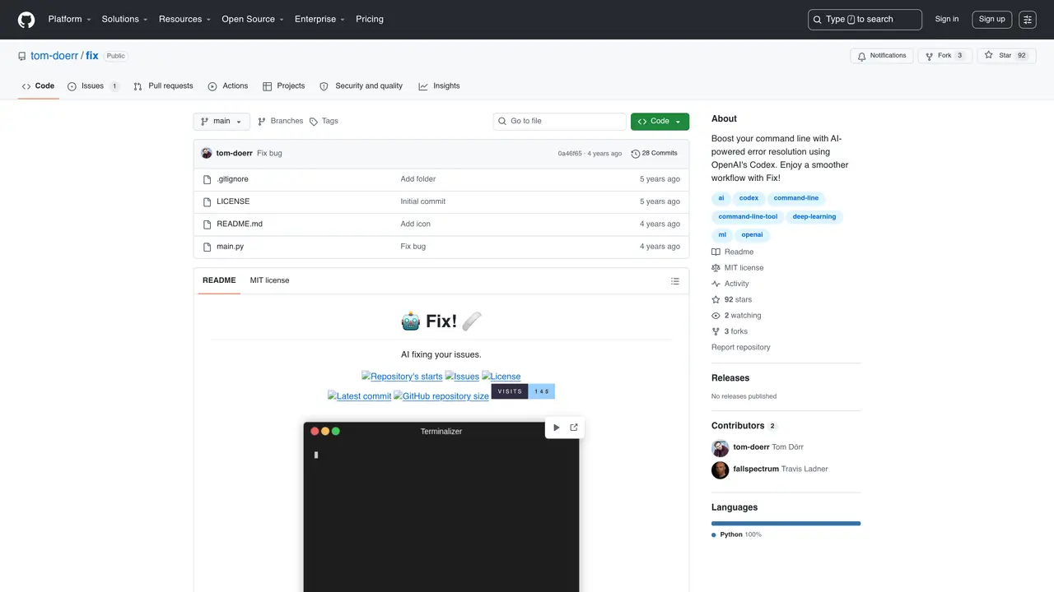Open the Add icon commit message
1054x592 pixels.
[x=416, y=224]
